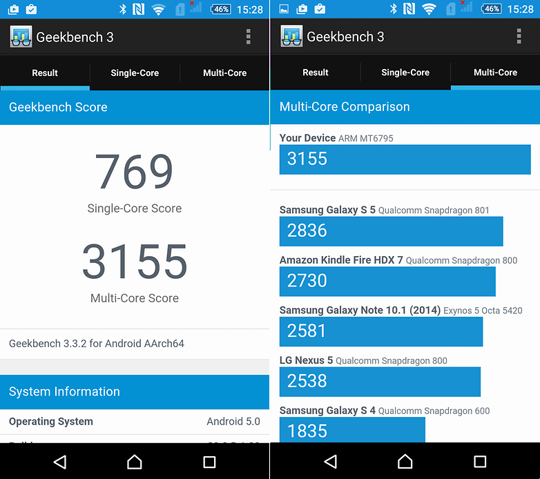The height and width of the screenshot is (479, 540).
Task: Tap the Geekbench app icon, right screen
Action: point(291,36)
